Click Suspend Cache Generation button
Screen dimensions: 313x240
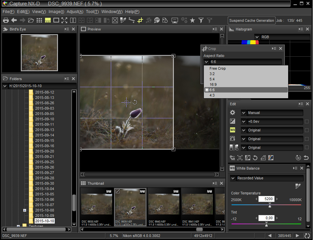pyautogui.click(x=251, y=20)
